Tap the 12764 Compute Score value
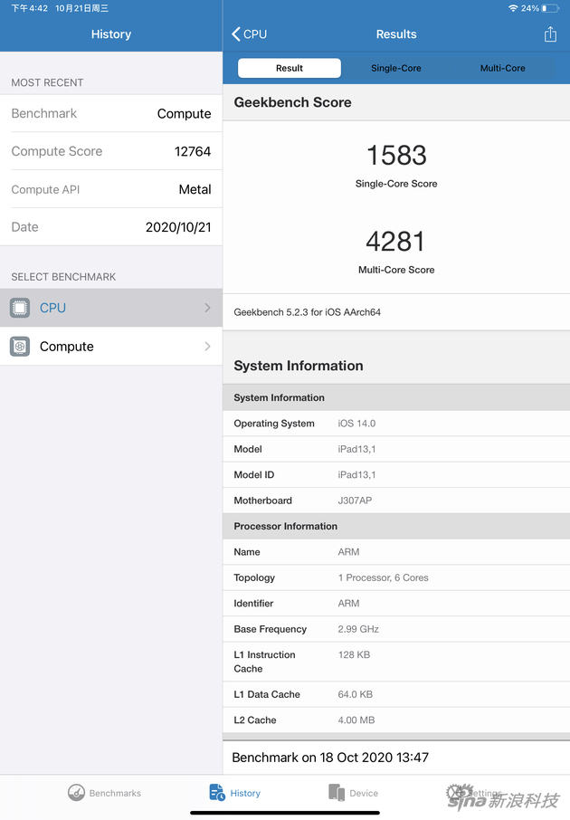The image size is (570, 820). [192, 152]
